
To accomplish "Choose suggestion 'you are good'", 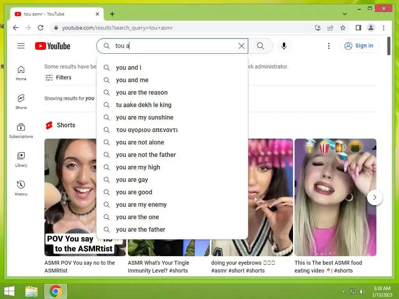I will coord(172,192).
